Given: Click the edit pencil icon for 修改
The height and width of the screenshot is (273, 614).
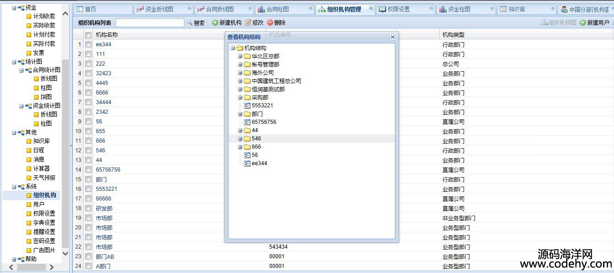Looking at the screenshot, I should (248, 22).
